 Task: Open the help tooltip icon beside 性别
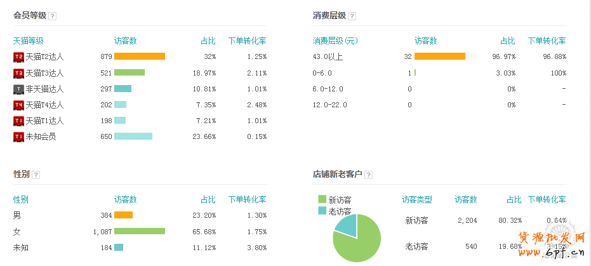click(x=36, y=175)
